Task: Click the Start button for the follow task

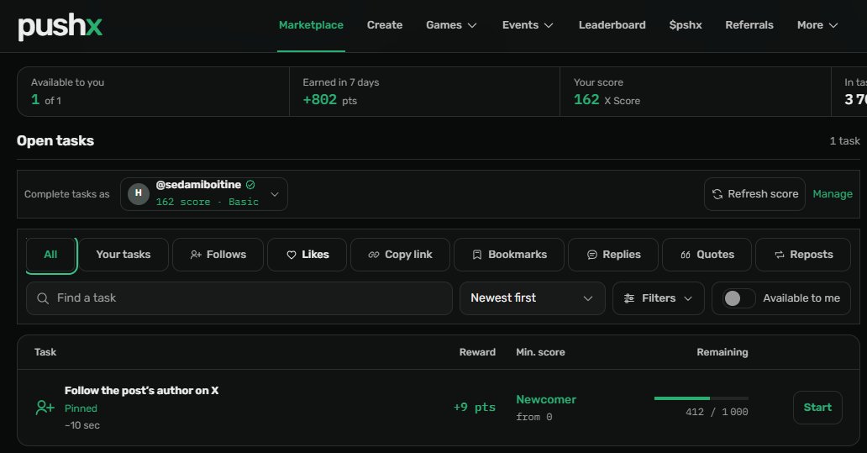Action: click(x=817, y=408)
